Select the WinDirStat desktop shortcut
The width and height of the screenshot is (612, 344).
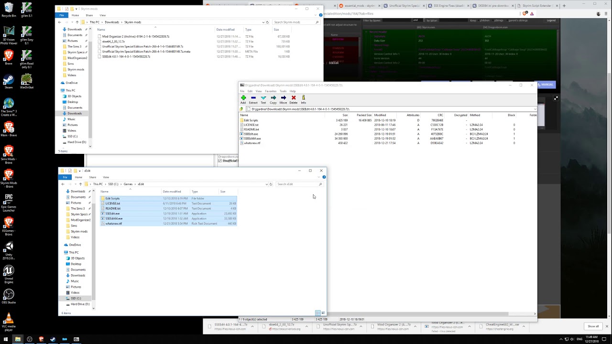pyautogui.click(x=27, y=81)
